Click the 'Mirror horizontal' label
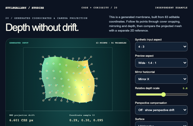The image size is (193, 126). [145, 72]
